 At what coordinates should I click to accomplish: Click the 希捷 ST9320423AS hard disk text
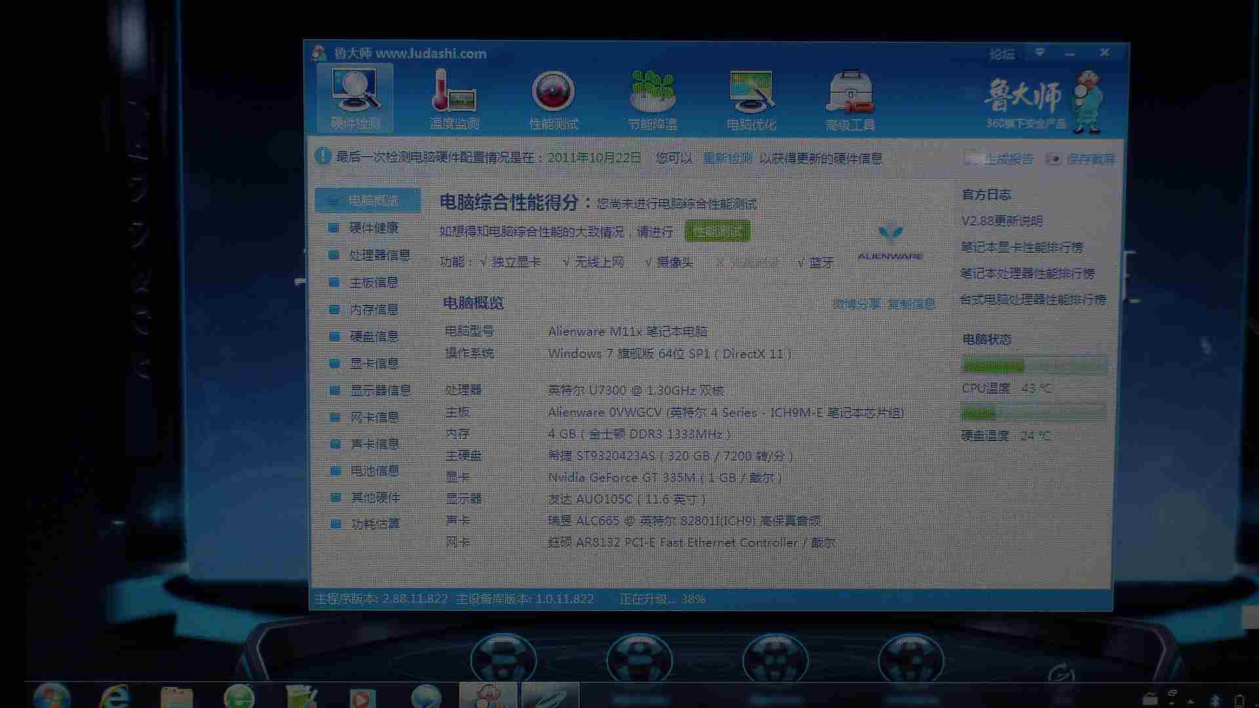(x=671, y=456)
